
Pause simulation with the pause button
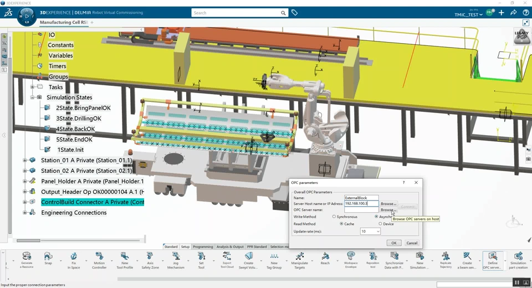(516, 282)
